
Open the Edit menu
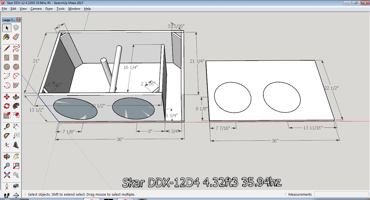(x=13, y=9)
